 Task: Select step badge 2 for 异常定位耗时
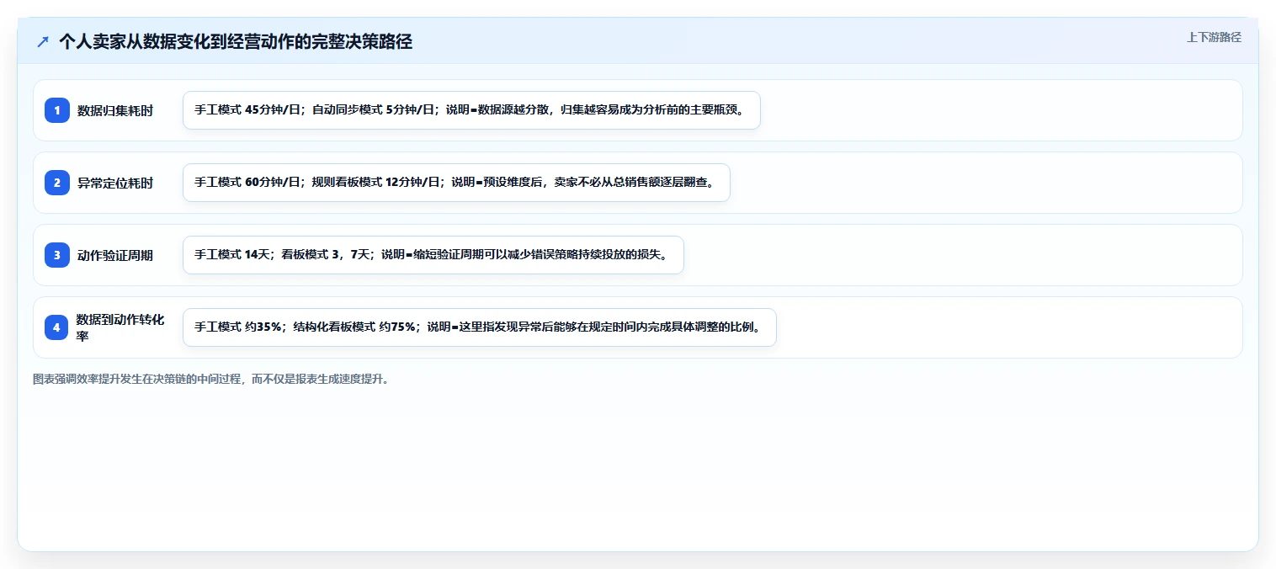(57, 183)
